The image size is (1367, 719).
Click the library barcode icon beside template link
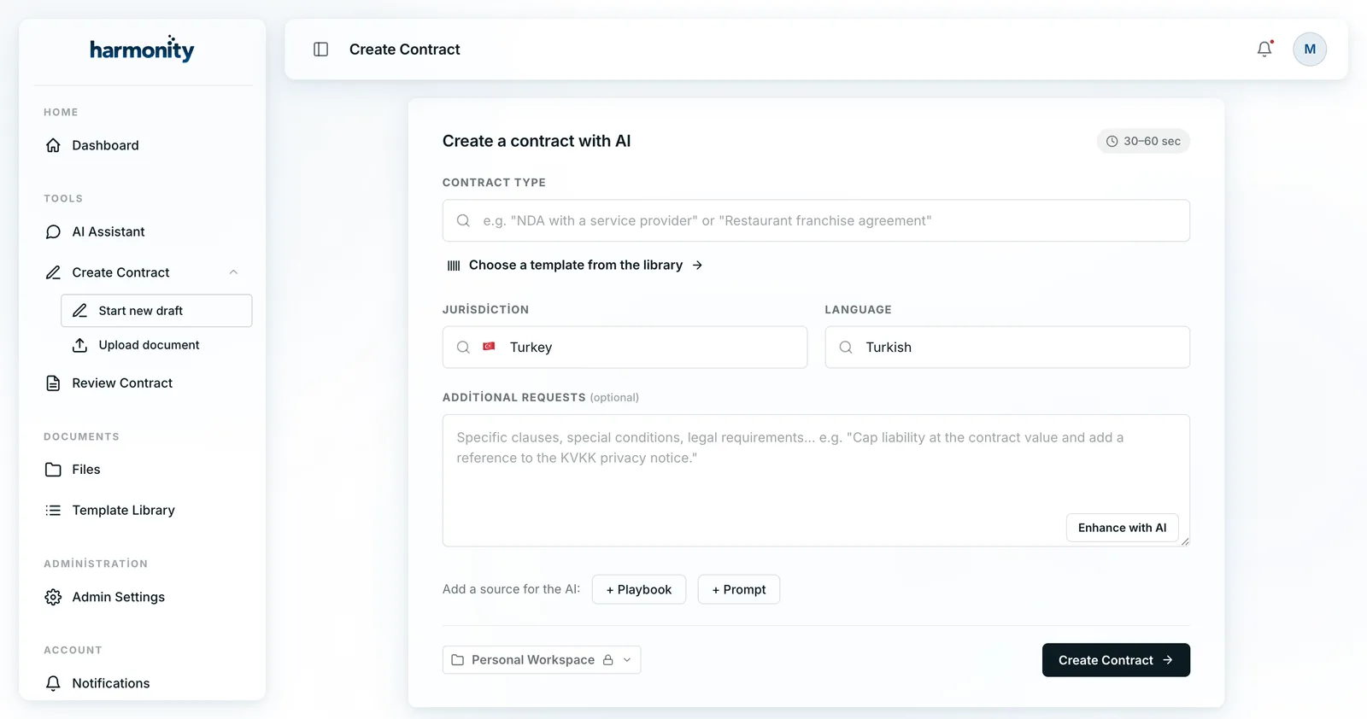(454, 266)
